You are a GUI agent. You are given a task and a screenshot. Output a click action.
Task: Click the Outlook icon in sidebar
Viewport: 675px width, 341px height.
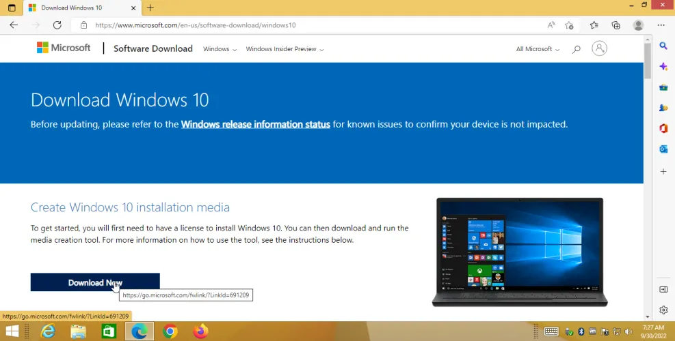point(663,149)
